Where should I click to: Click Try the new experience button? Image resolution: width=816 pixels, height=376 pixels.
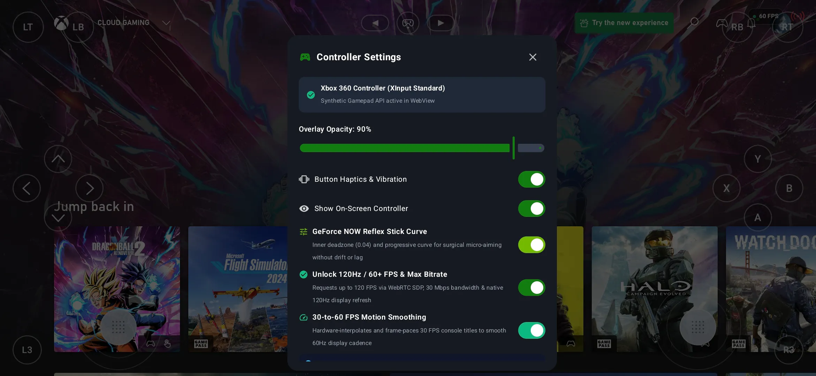624,23
